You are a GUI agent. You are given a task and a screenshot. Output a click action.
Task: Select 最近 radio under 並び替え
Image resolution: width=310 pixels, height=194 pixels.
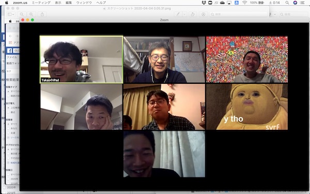[x=8, y=112]
